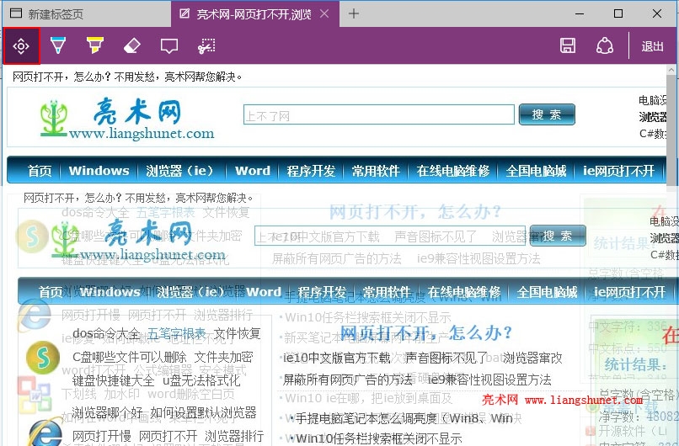
Task: Open lower link ie10中文版官方下载
Action: pos(337,358)
